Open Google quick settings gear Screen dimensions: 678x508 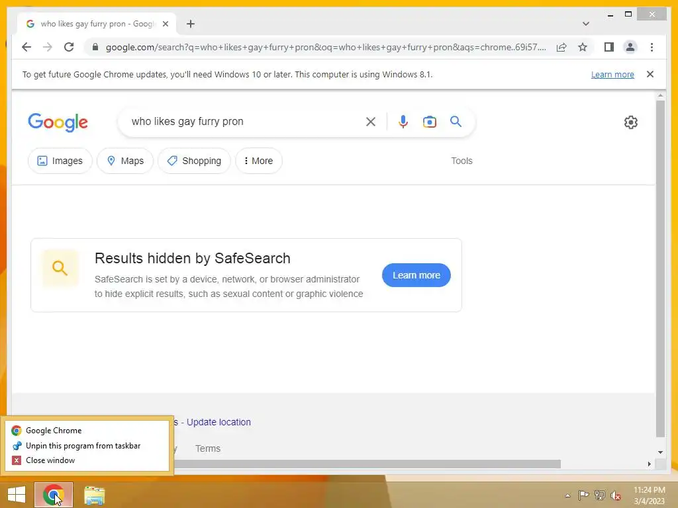(631, 122)
